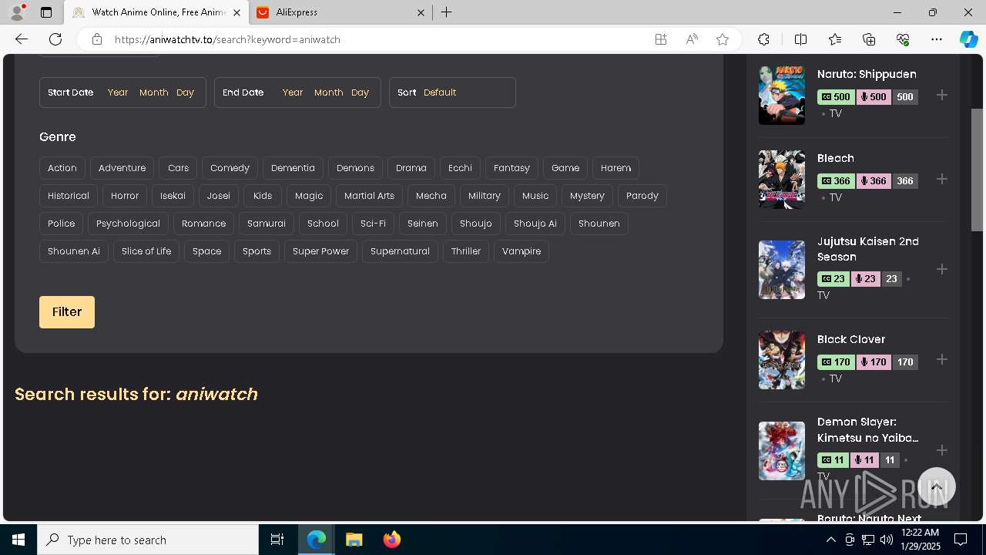Toggle the Slice of Life genre filter
986x555 pixels.
coord(146,251)
